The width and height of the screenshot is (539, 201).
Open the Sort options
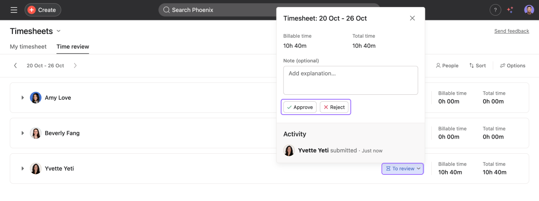[477, 66]
